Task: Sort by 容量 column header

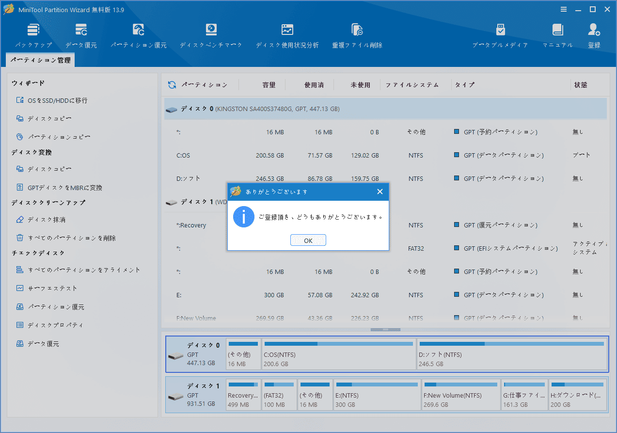Action: pos(269,85)
